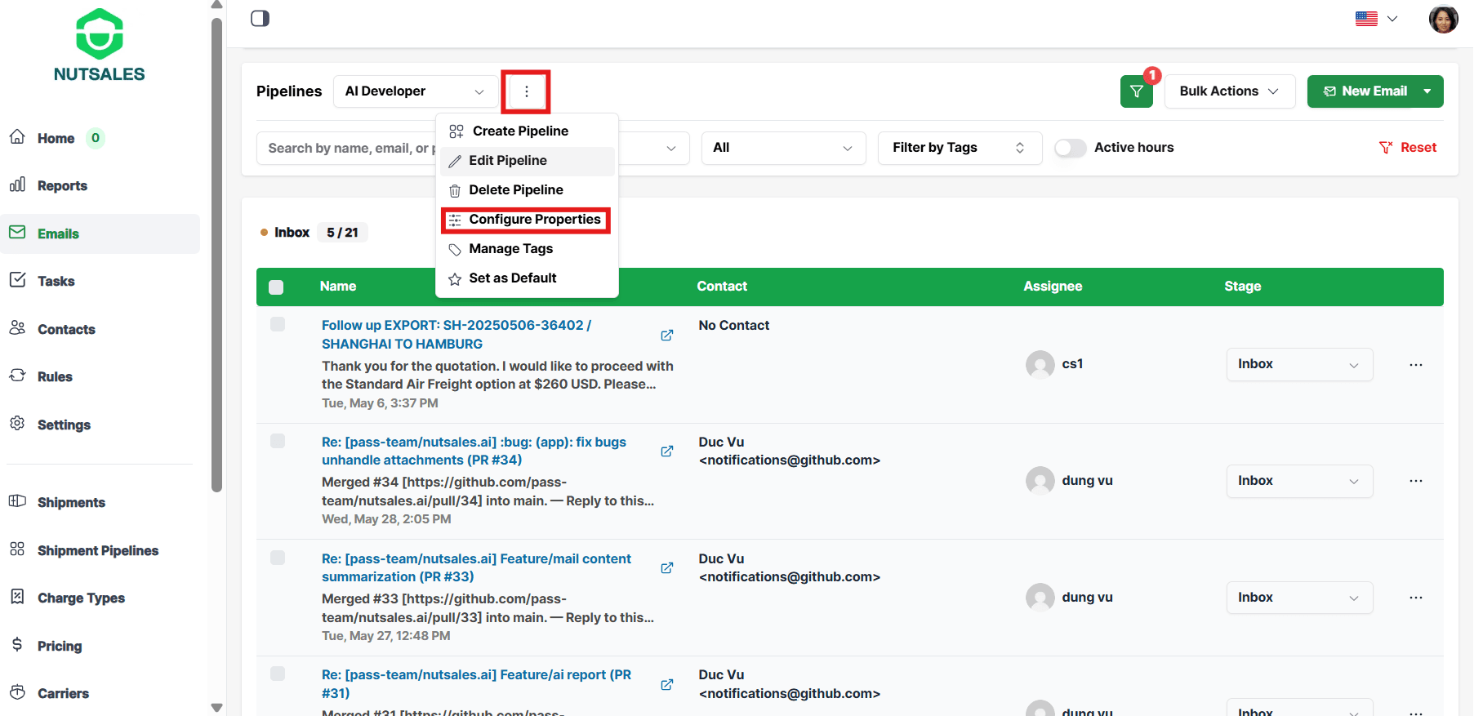
Task: Click the dung vu assignee of PR #34
Action: tap(1087, 481)
